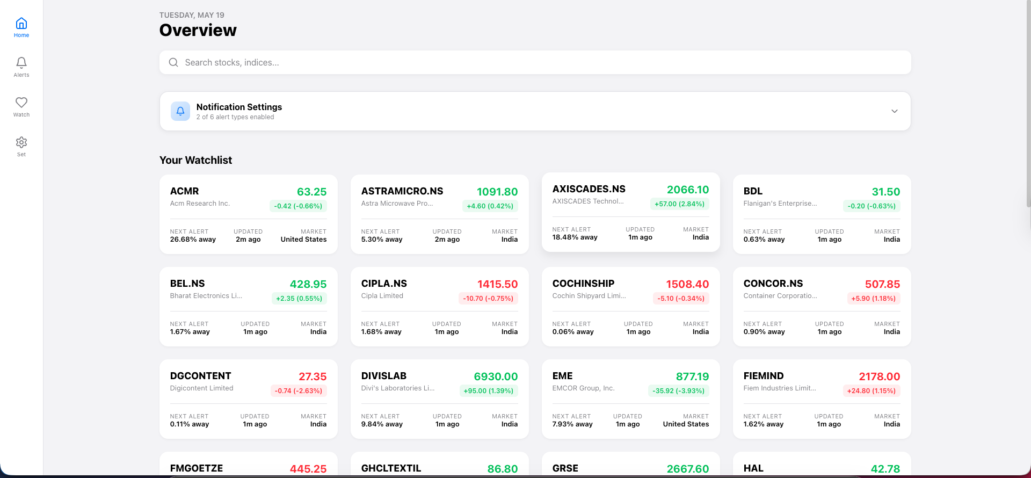The height and width of the screenshot is (478, 1031).
Task: Click the 9.84% away next alert value
Action: coord(382,424)
